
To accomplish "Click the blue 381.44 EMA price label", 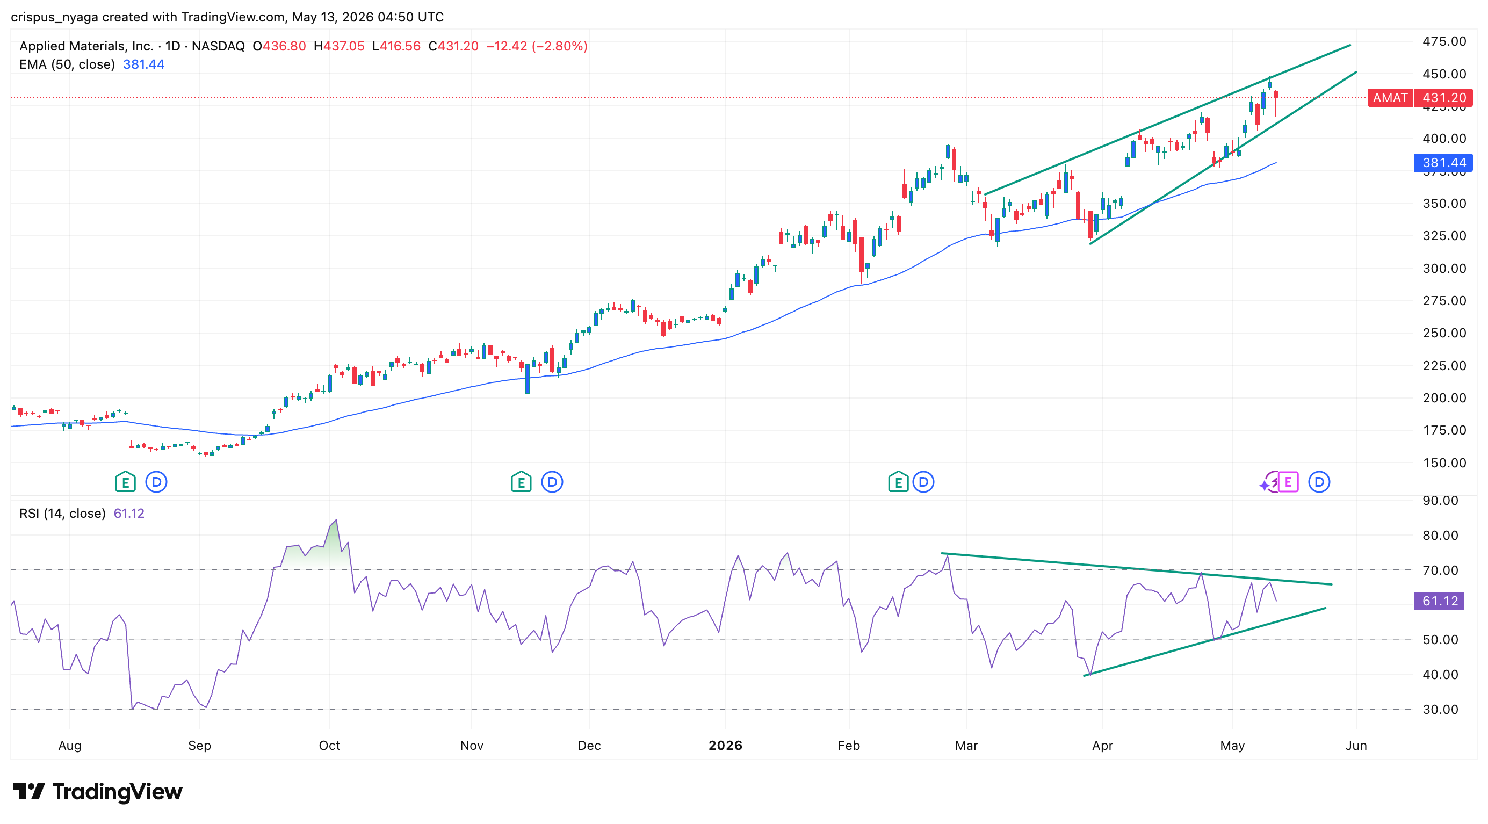I will (x=1443, y=163).
